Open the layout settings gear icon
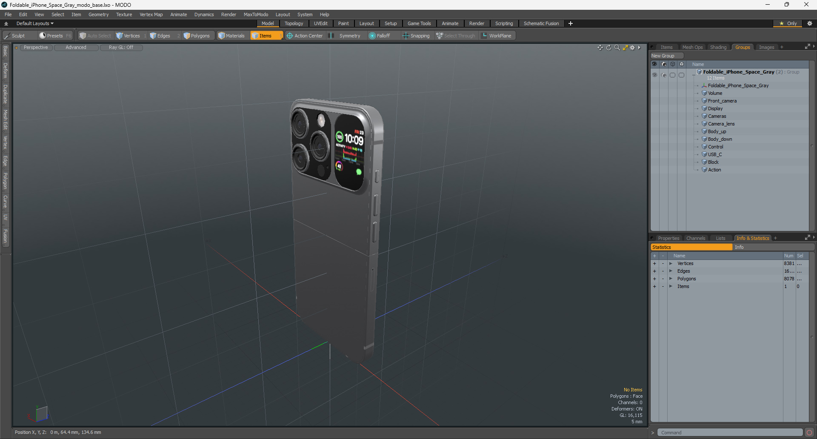817x439 pixels. tap(810, 23)
